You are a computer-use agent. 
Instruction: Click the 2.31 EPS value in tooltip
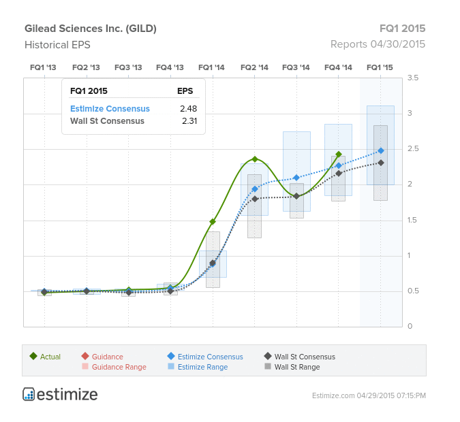coord(189,121)
